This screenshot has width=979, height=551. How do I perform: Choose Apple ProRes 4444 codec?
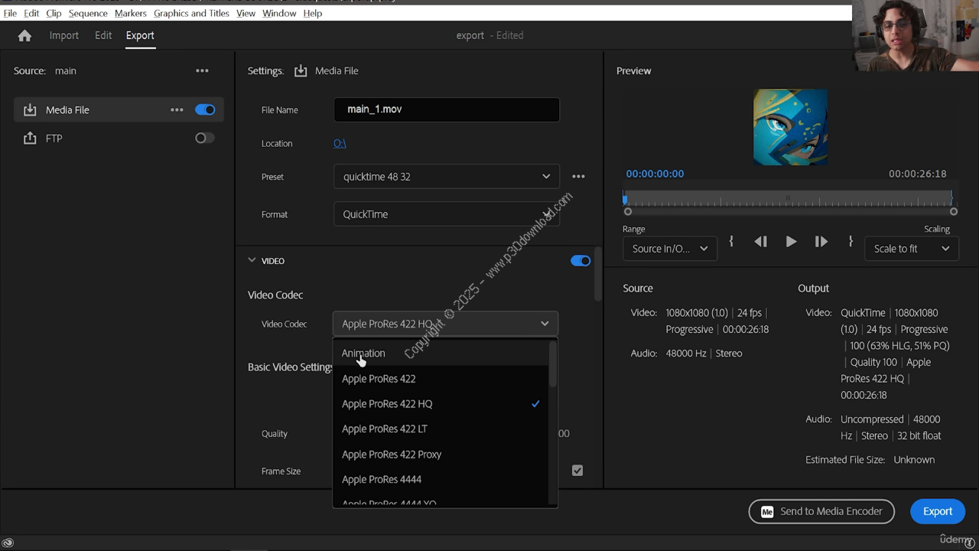click(441, 479)
